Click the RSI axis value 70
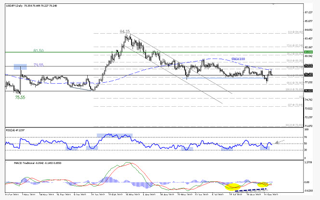This screenshot has height=200, width=320. click(x=306, y=137)
